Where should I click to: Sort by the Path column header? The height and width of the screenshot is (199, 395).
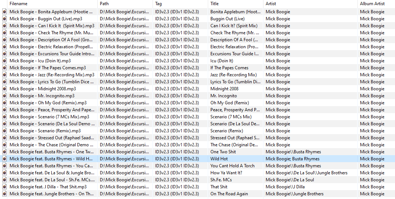[x=125, y=4]
